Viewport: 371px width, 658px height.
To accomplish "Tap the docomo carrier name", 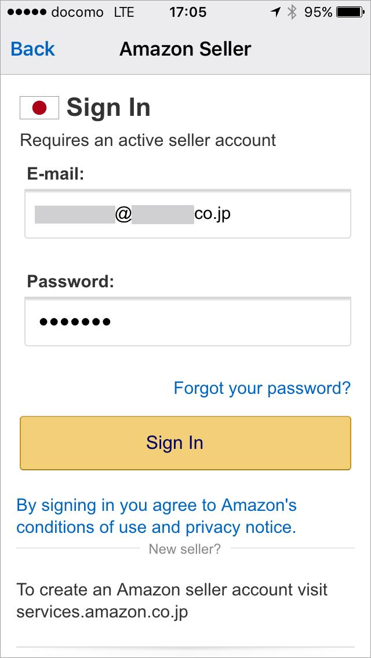I will [x=78, y=12].
